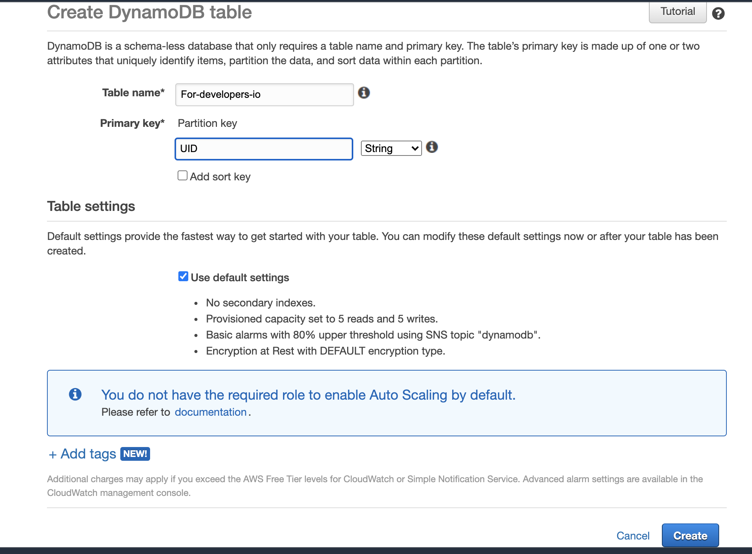Uncheck the Use default settings checkbox
This screenshot has height=554, width=752.
click(183, 276)
